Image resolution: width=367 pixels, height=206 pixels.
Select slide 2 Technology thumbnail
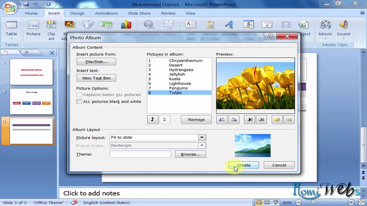(x=32, y=101)
